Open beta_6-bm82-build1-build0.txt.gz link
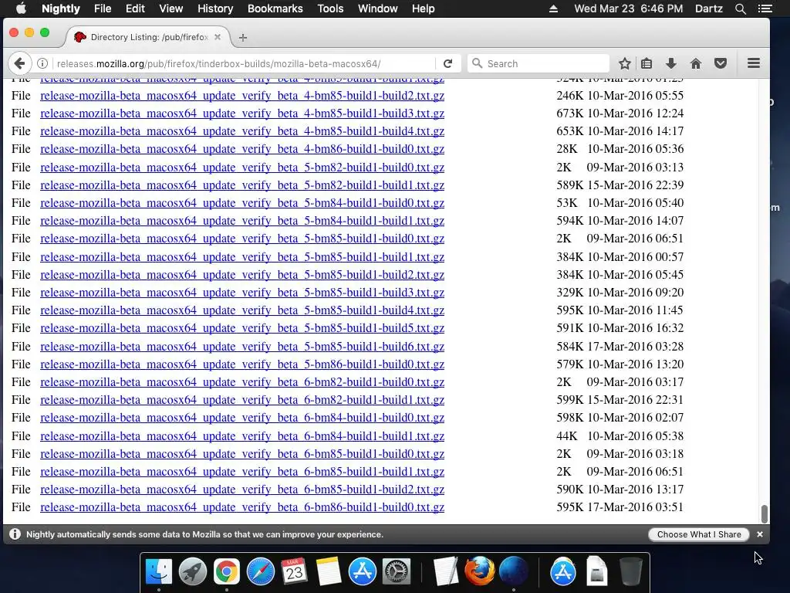 pos(242,382)
